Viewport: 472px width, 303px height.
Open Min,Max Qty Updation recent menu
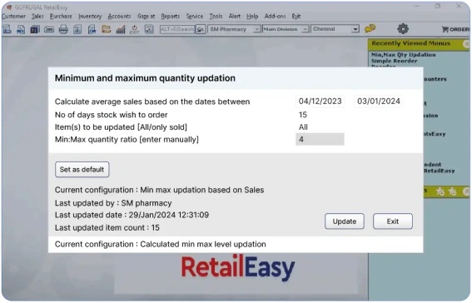[404, 55]
